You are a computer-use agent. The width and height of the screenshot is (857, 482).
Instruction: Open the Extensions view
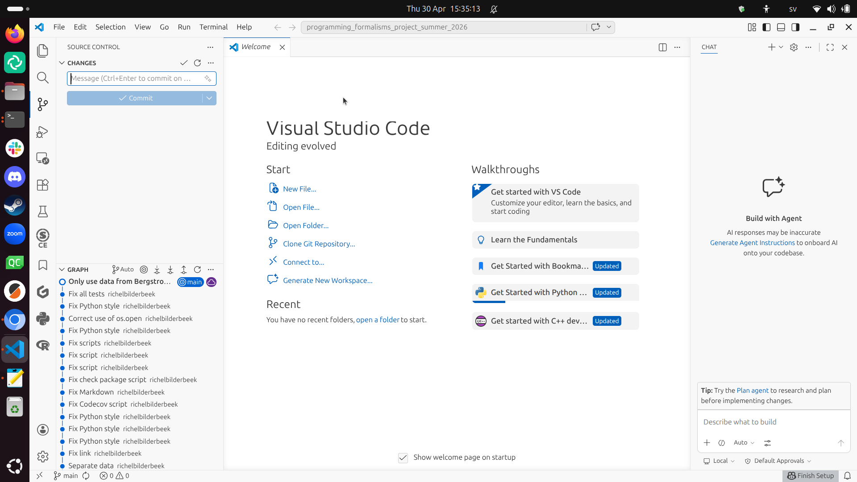click(43, 185)
